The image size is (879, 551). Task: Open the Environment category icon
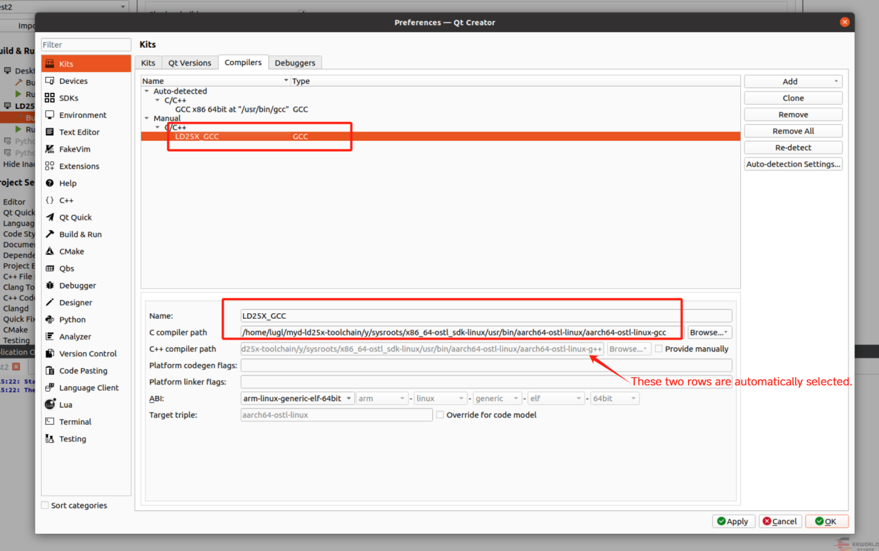click(50, 115)
